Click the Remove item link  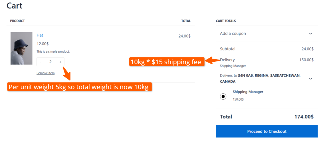click(46, 73)
